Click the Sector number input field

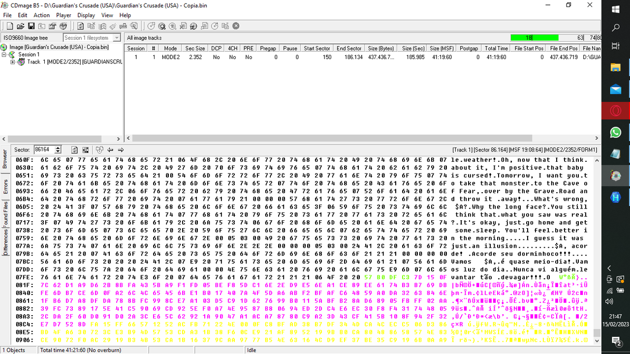pyautogui.click(x=44, y=150)
